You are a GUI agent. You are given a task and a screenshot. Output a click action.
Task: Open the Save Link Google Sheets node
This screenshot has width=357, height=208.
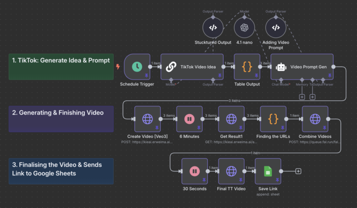tap(268, 171)
